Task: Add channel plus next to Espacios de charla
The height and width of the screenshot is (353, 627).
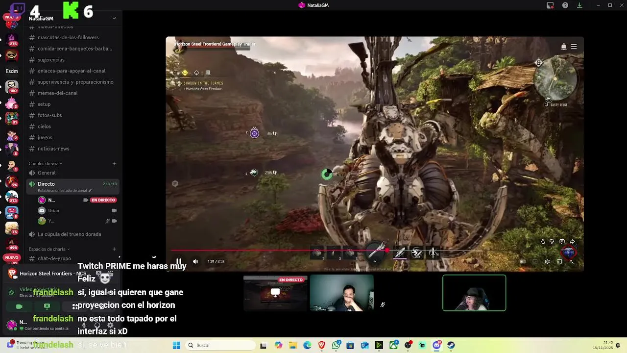Action: pyautogui.click(x=114, y=249)
